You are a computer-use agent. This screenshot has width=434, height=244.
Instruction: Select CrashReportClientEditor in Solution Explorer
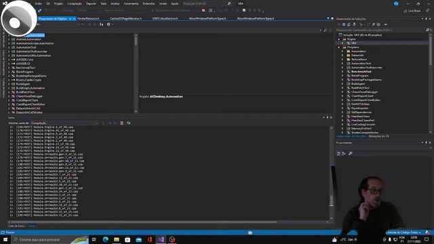click(x=366, y=100)
